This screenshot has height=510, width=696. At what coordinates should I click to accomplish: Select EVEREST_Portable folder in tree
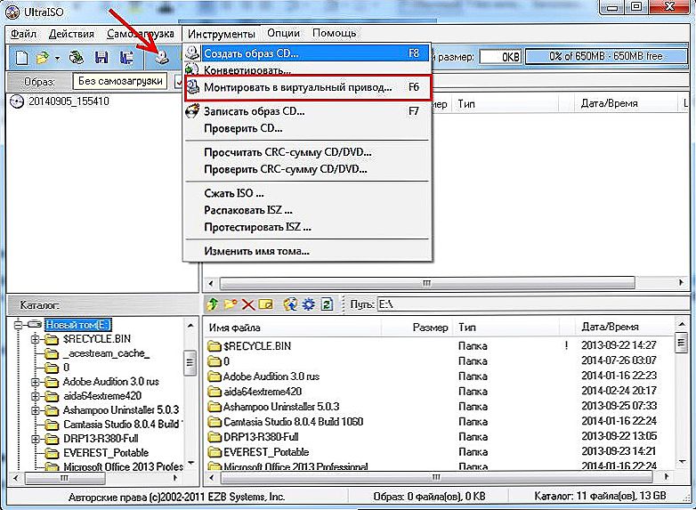tap(106, 453)
